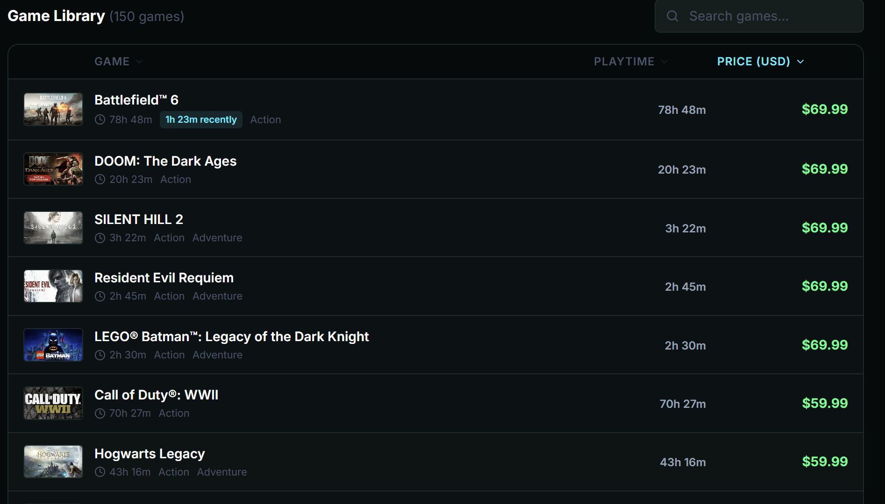Sort by the PLAYTIME column header
Screen dimensions: 885x504
631,62
